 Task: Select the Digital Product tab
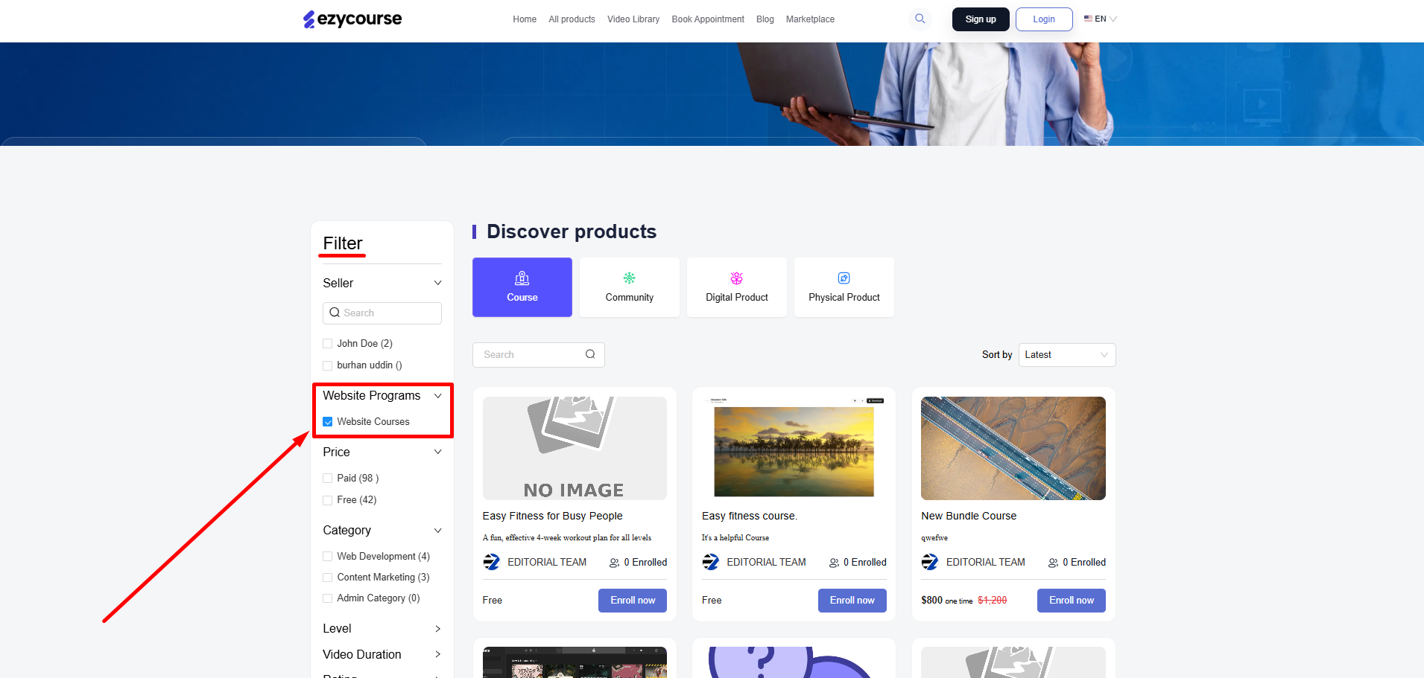(x=737, y=287)
